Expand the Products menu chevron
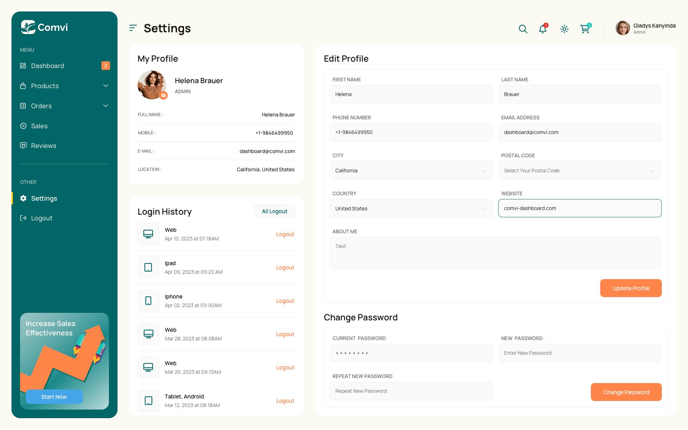The width and height of the screenshot is (688, 430). (106, 86)
